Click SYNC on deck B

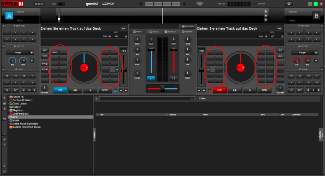click(264, 90)
